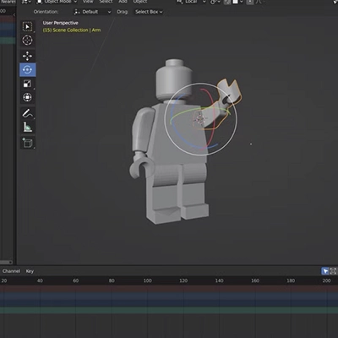Jump to frame 160 on timeline ruler

point(255,281)
